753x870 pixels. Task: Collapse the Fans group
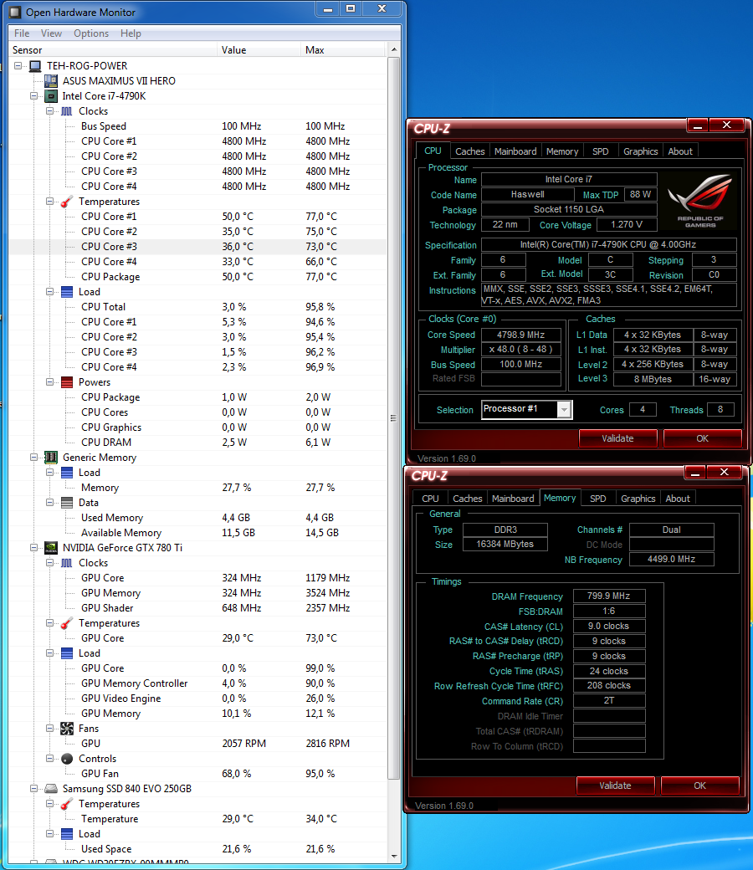(50, 729)
